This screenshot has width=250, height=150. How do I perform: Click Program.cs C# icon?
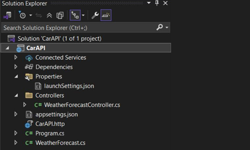pyautogui.click(x=29, y=133)
